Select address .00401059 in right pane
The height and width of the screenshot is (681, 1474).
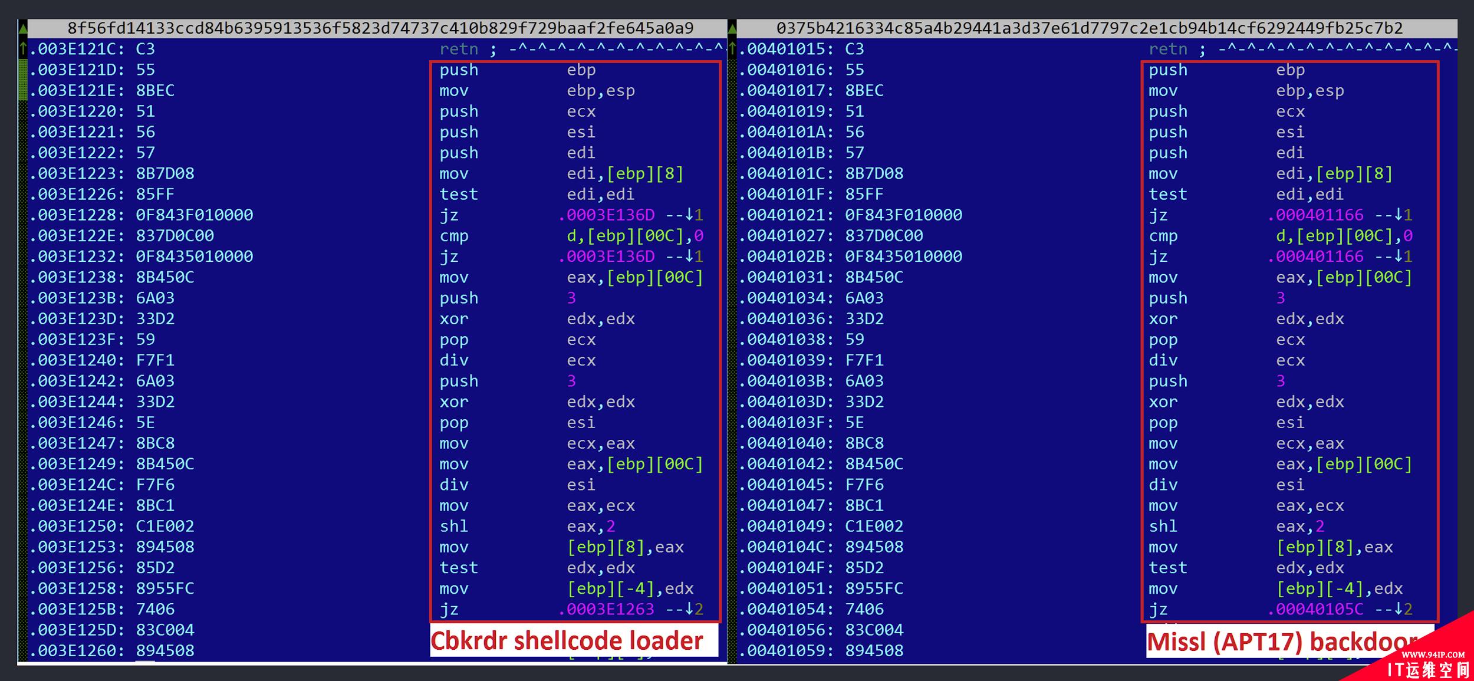787,650
